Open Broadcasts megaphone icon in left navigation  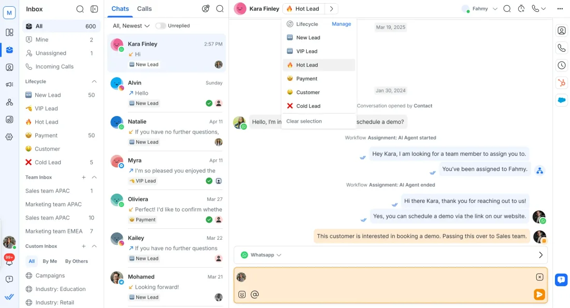click(x=9, y=84)
